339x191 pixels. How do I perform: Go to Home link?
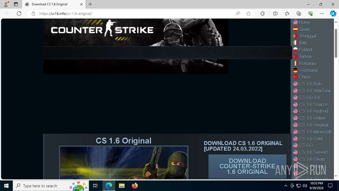click(x=304, y=22)
